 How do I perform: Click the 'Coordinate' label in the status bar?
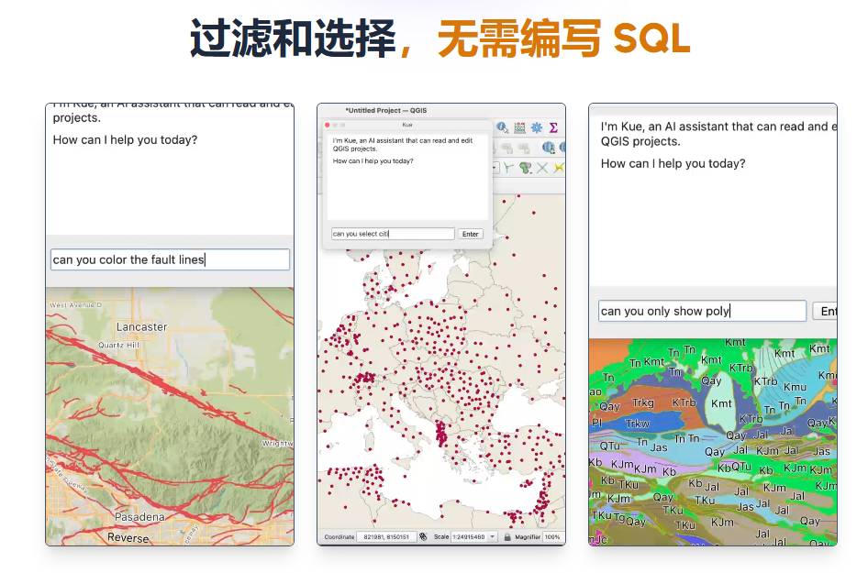pos(339,536)
